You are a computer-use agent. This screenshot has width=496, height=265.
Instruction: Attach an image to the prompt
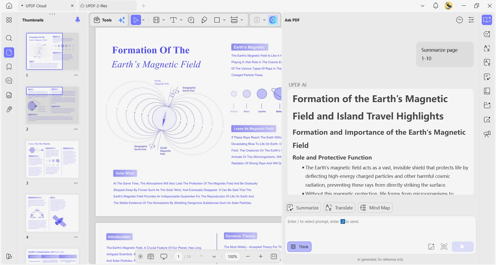tap(431, 247)
